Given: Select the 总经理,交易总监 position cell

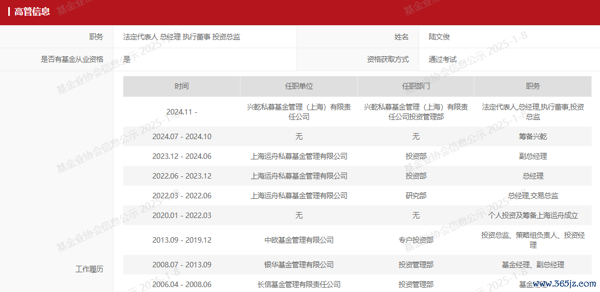Looking at the screenshot, I should [x=533, y=196].
